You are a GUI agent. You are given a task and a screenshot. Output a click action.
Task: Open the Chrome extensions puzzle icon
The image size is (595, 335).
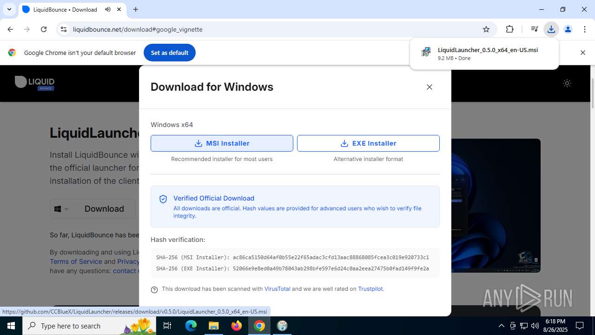click(x=510, y=29)
